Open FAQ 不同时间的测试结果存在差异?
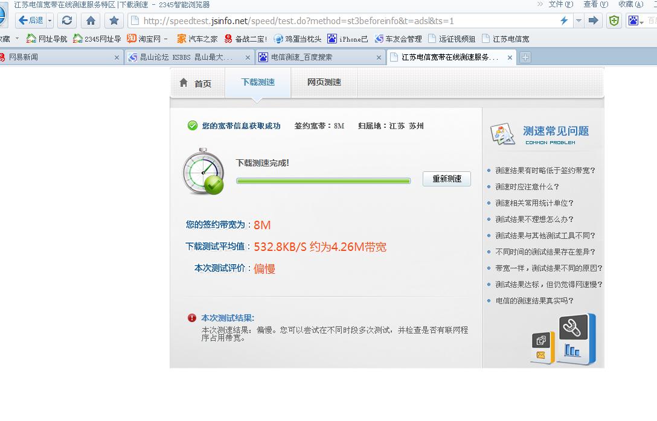 [x=545, y=252]
